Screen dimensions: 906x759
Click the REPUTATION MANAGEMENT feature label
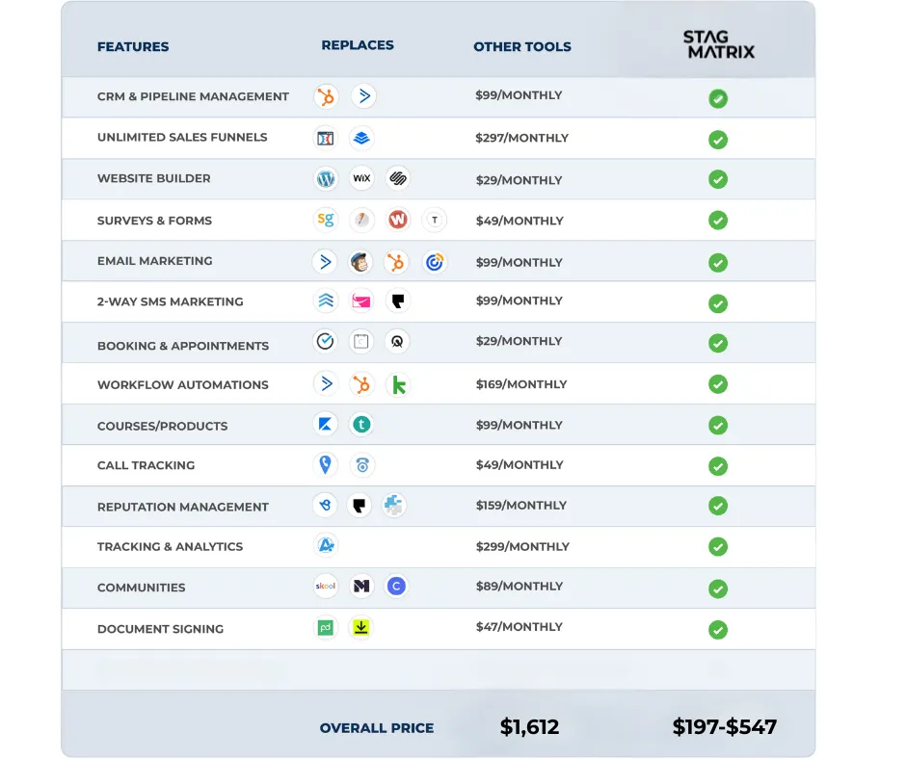(x=182, y=508)
